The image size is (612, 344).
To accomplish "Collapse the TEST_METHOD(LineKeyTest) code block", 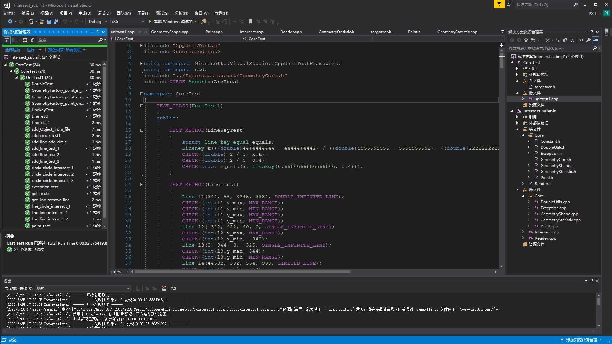I will [x=142, y=130].
